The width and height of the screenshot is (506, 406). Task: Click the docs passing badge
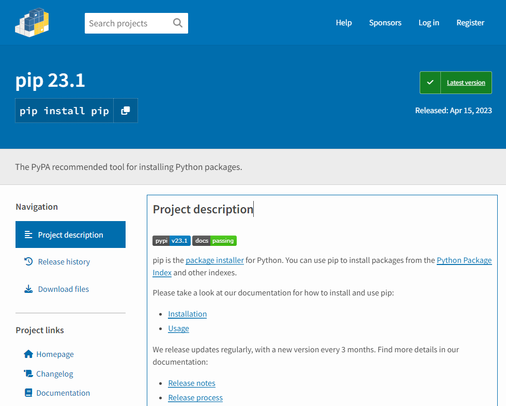(214, 241)
